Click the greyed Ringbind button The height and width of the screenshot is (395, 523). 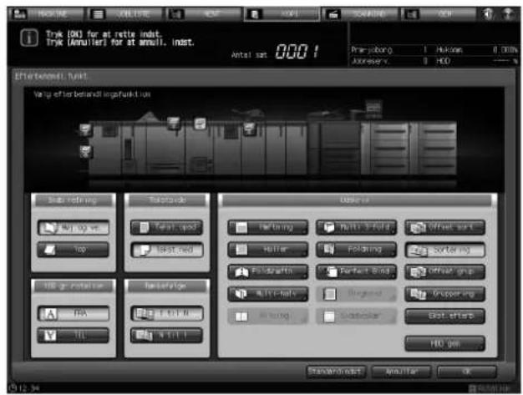click(356, 294)
